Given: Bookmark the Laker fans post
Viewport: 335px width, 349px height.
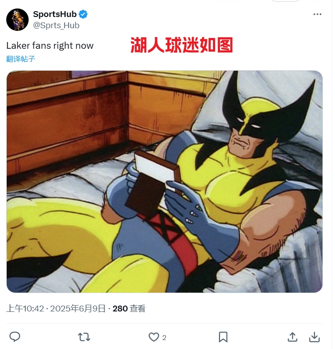Looking at the screenshot, I should point(223,337).
